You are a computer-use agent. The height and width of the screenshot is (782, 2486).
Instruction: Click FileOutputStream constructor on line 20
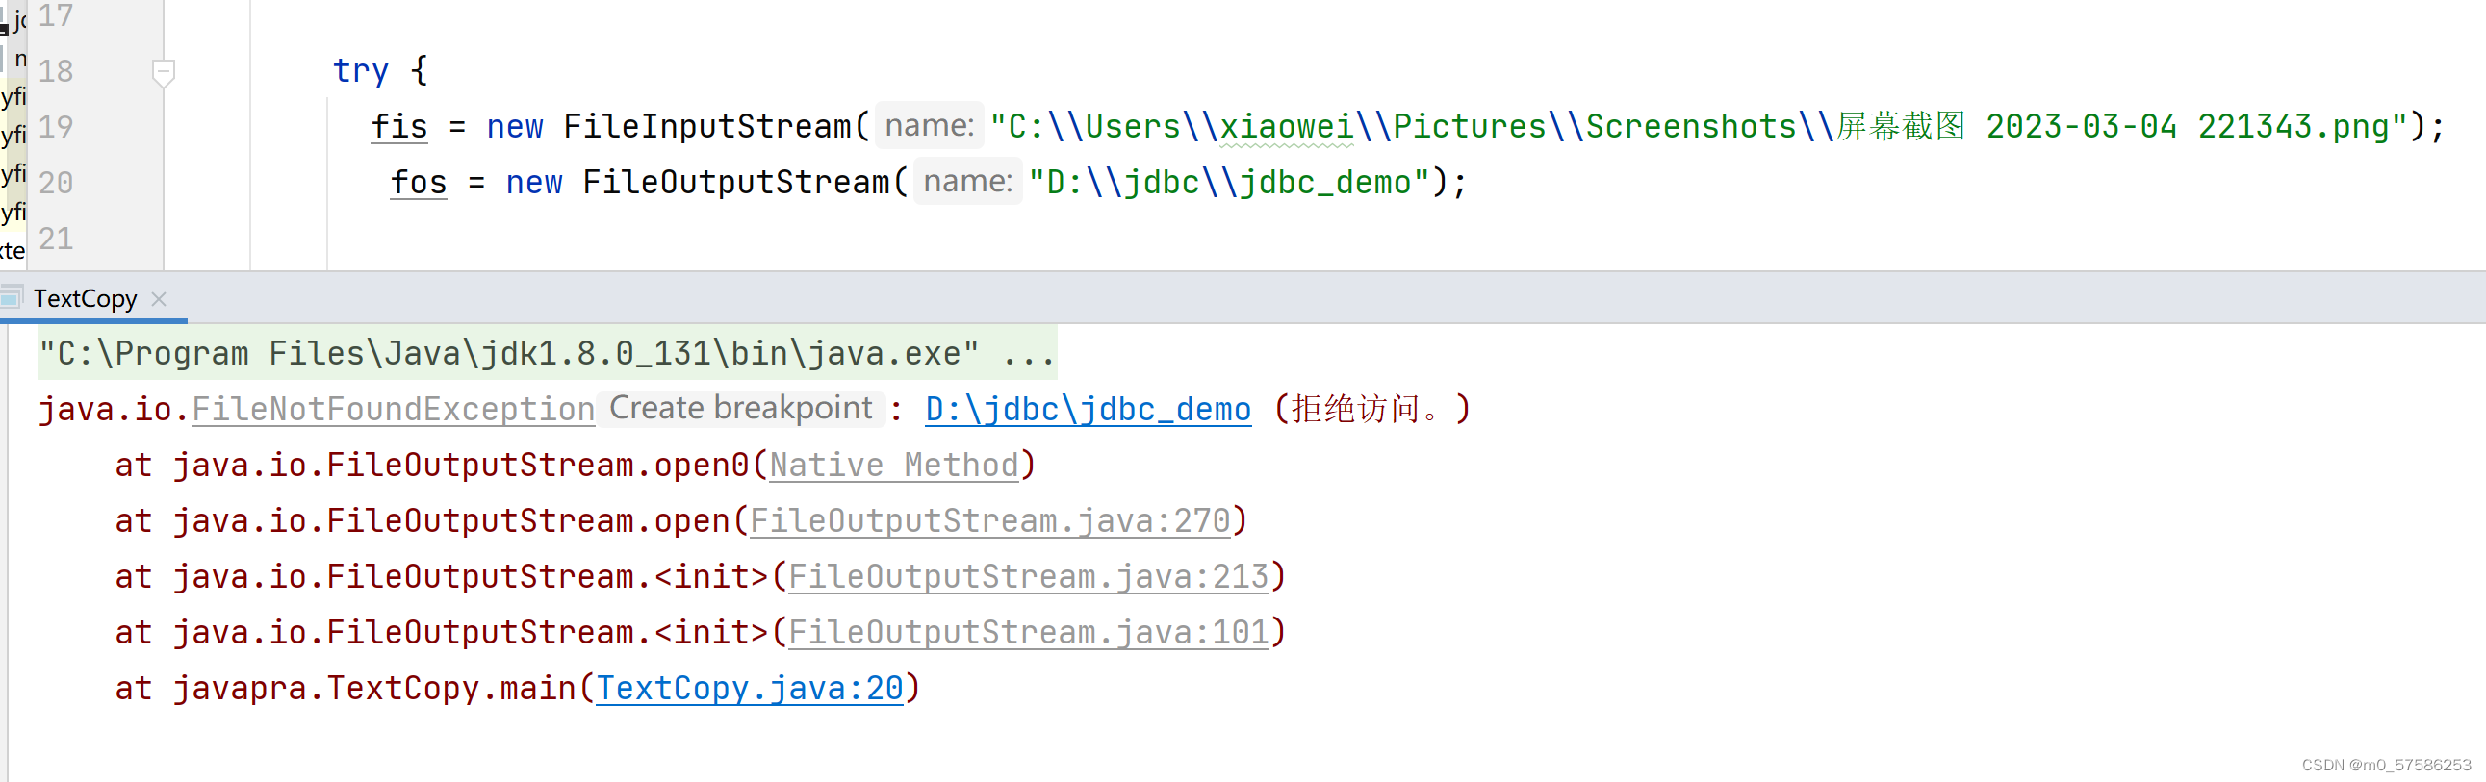[736, 182]
